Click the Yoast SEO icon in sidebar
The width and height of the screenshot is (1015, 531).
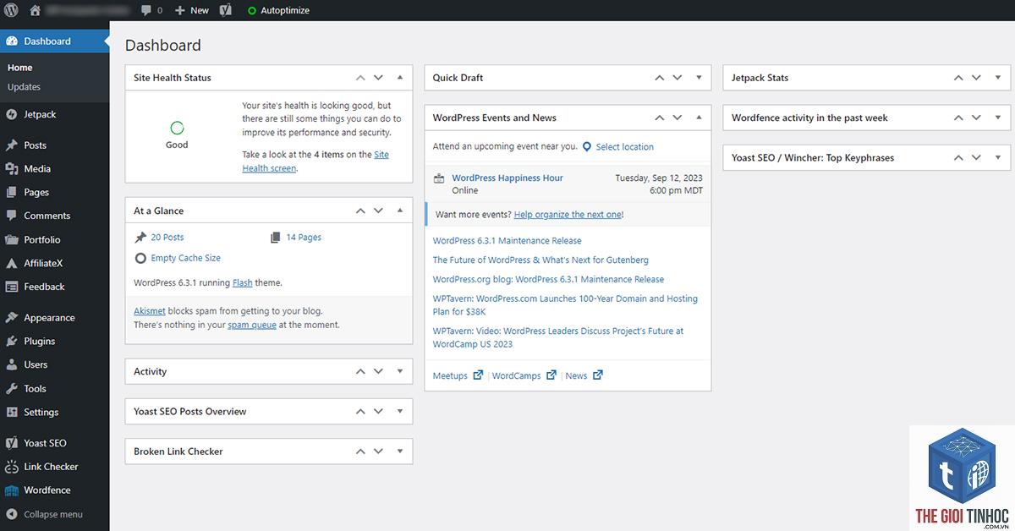pyautogui.click(x=11, y=443)
